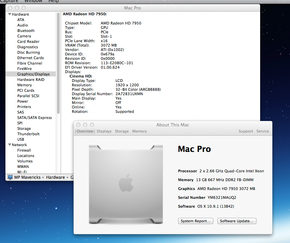
Task: Click the Graphics value AMD Radeon HD 7950 3072 MB
Action: (x=226, y=189)
